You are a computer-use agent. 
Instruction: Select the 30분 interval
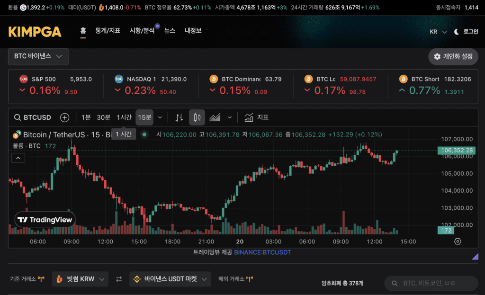[104, 117]
